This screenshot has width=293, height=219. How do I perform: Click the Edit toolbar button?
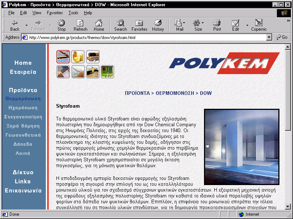pos(235,25)
